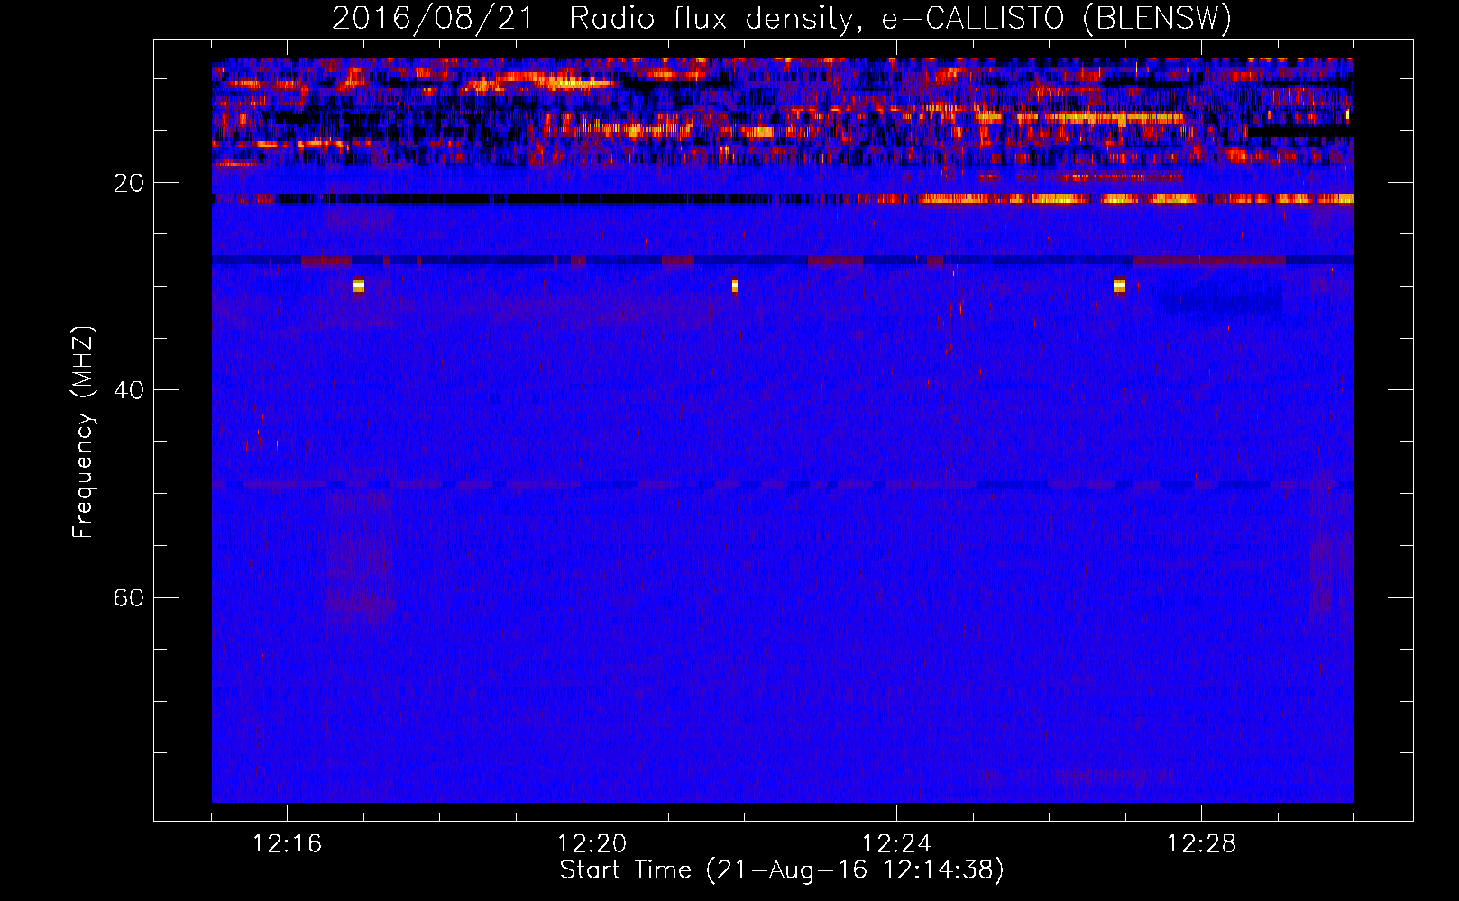
Task: Click the 12:20 time tick label
Action: click(x=592, y=844)
